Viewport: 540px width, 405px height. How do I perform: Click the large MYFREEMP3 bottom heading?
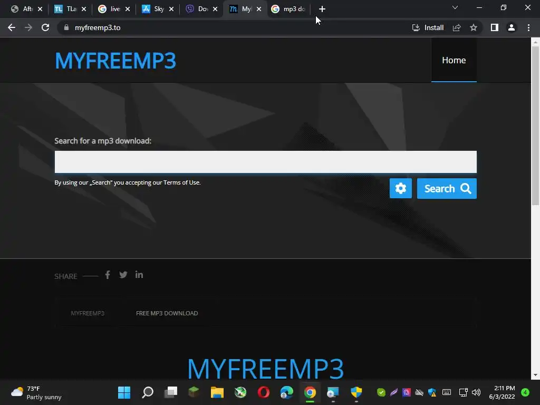[266, 369]
